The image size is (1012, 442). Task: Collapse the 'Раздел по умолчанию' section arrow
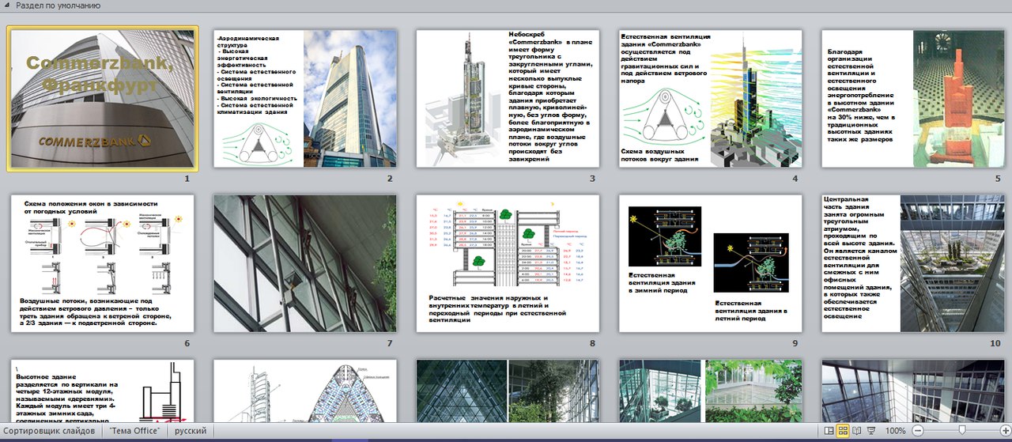(7, 6)
